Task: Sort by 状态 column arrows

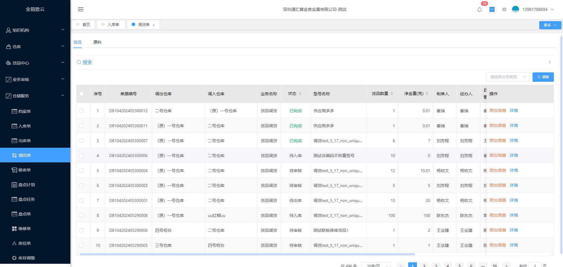Action: point(300,93)
